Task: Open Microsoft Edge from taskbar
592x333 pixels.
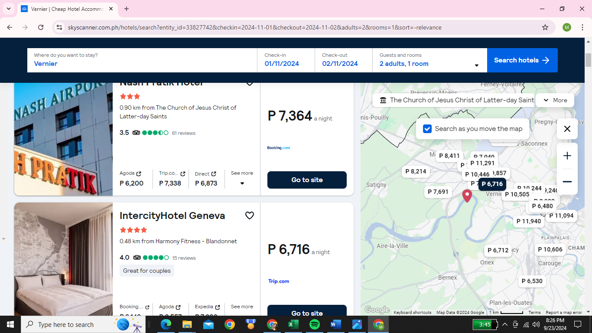Action: [x=166, y=324]
